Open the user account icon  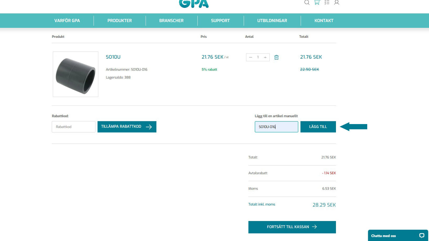pos(336,3)
